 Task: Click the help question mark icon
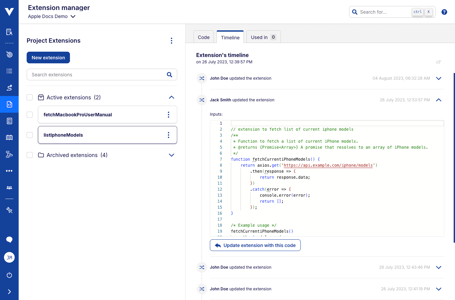[444, 12]
